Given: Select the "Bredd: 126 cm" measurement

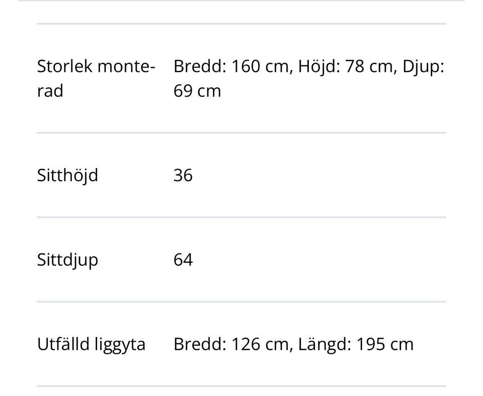Looking at the screenshot, I should (x=232, y=345).
